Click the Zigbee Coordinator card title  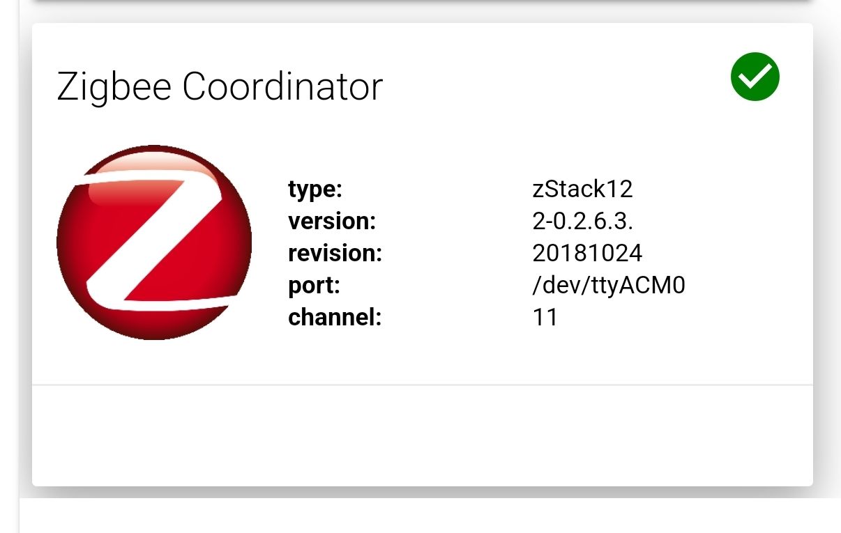point(220,87)
